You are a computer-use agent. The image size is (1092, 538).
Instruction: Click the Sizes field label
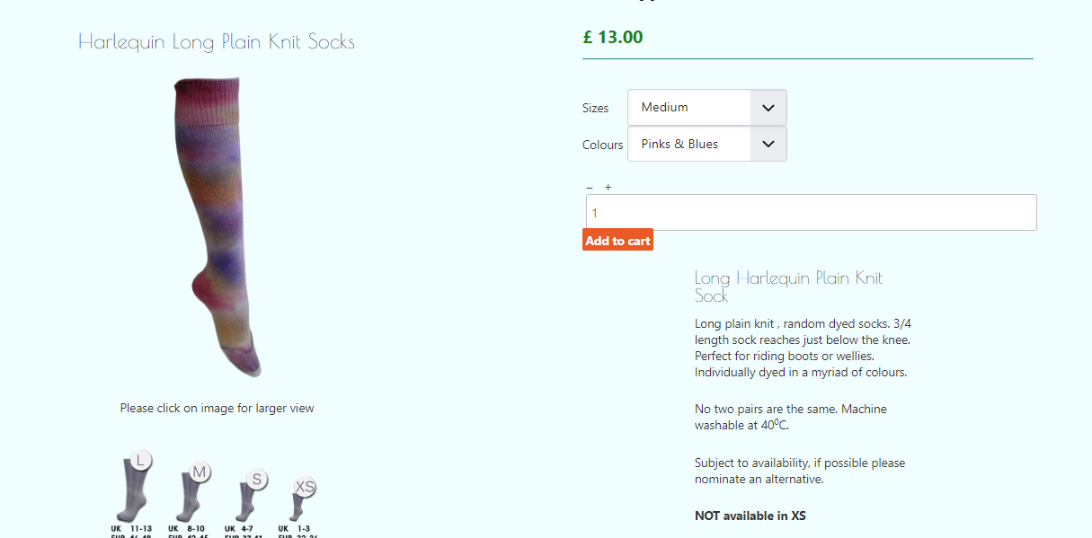point(595,108)
